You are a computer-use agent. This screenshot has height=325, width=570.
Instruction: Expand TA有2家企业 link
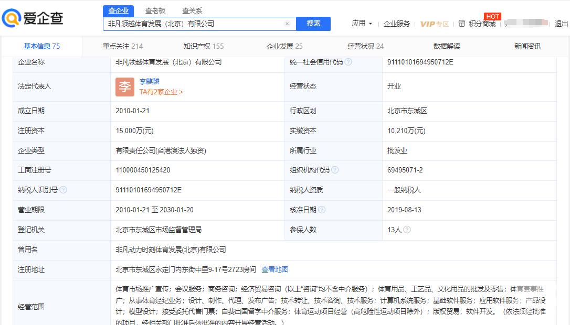(x=161, y=92)
